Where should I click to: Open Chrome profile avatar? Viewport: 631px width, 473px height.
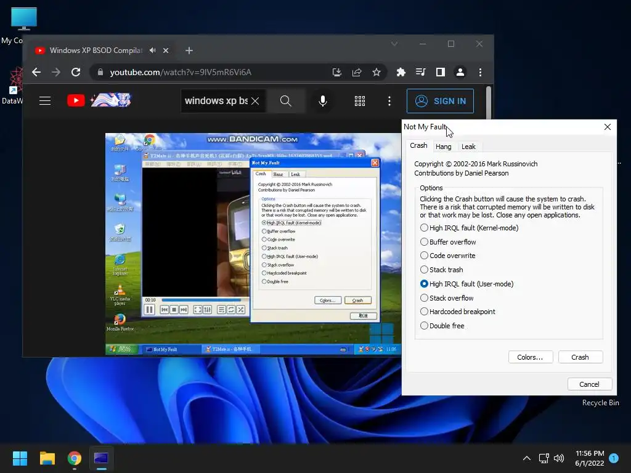click(460, 72)
